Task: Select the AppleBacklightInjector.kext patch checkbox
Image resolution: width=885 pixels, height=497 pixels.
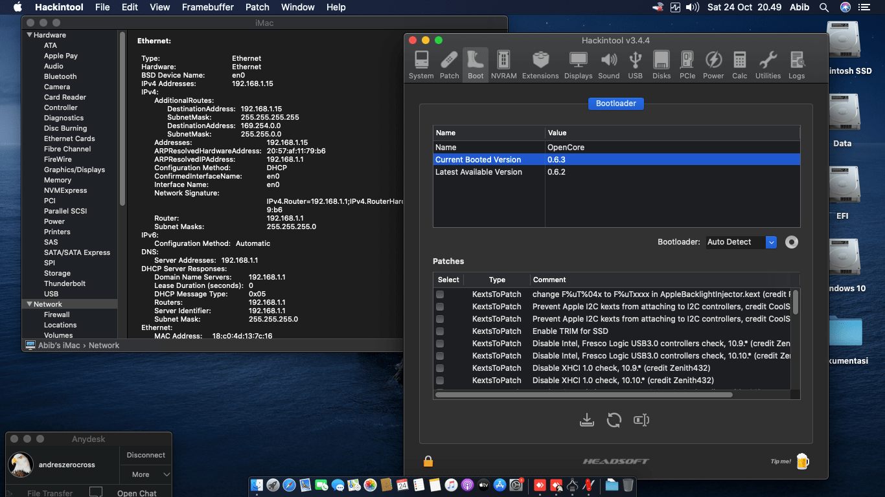Action: tap(441, 294)
